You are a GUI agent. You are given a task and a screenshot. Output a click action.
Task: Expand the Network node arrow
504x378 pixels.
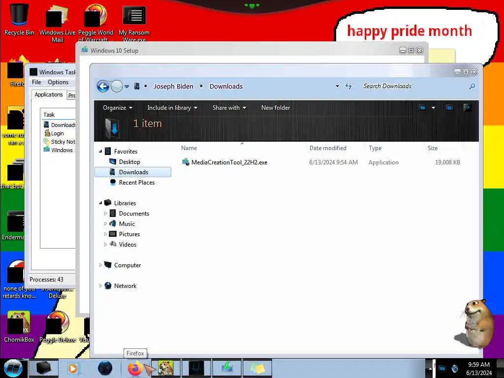click(100, 285)
